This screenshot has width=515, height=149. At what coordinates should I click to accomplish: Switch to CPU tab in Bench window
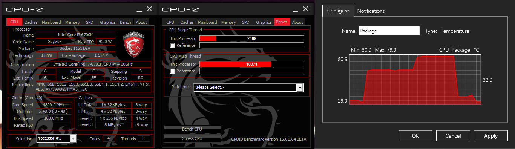pos(170,22)
